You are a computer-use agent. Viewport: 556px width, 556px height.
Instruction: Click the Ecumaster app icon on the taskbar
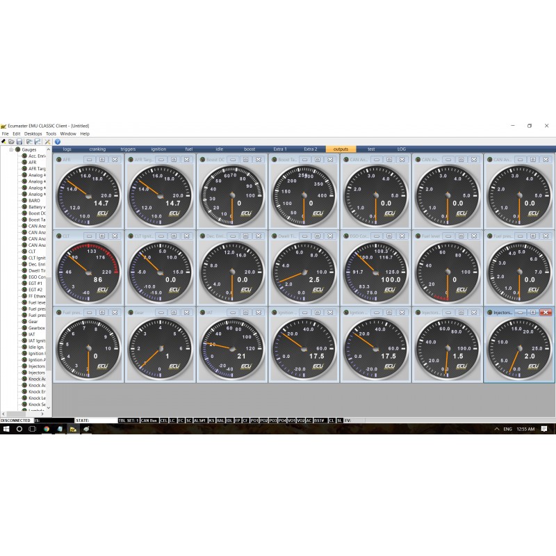coord(73,429)
